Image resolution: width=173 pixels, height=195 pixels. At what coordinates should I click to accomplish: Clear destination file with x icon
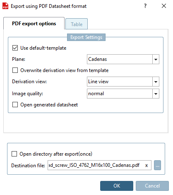(x=147, y=165)
